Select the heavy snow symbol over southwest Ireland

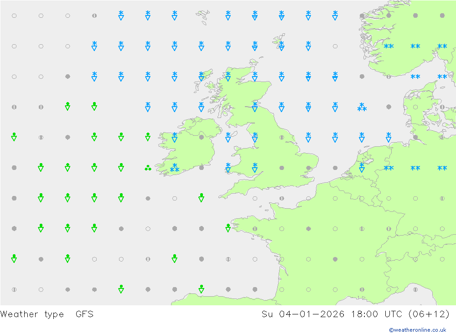click(x=175, y=168)
